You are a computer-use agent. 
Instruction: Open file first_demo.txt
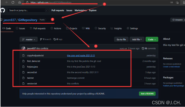34,61
